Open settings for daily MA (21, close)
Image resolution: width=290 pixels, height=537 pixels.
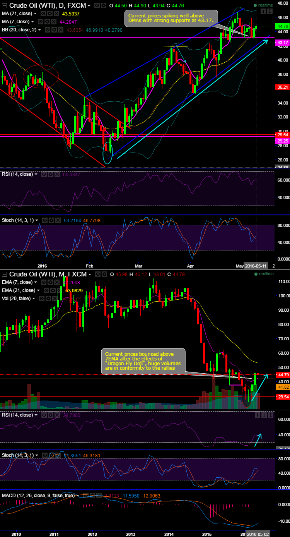tap(50, 14)
